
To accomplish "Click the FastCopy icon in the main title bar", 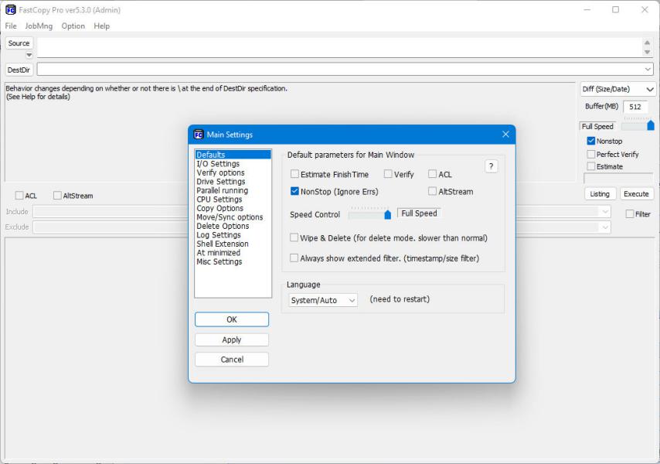I will (x=11, y=10).
